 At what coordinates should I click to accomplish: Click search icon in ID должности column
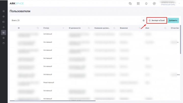89,28
